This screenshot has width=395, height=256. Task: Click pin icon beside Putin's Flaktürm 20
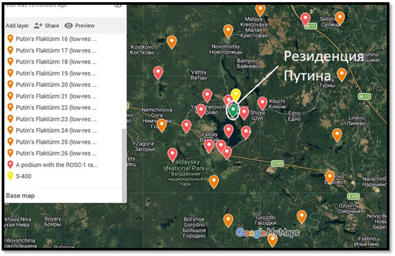coord(10,84)
